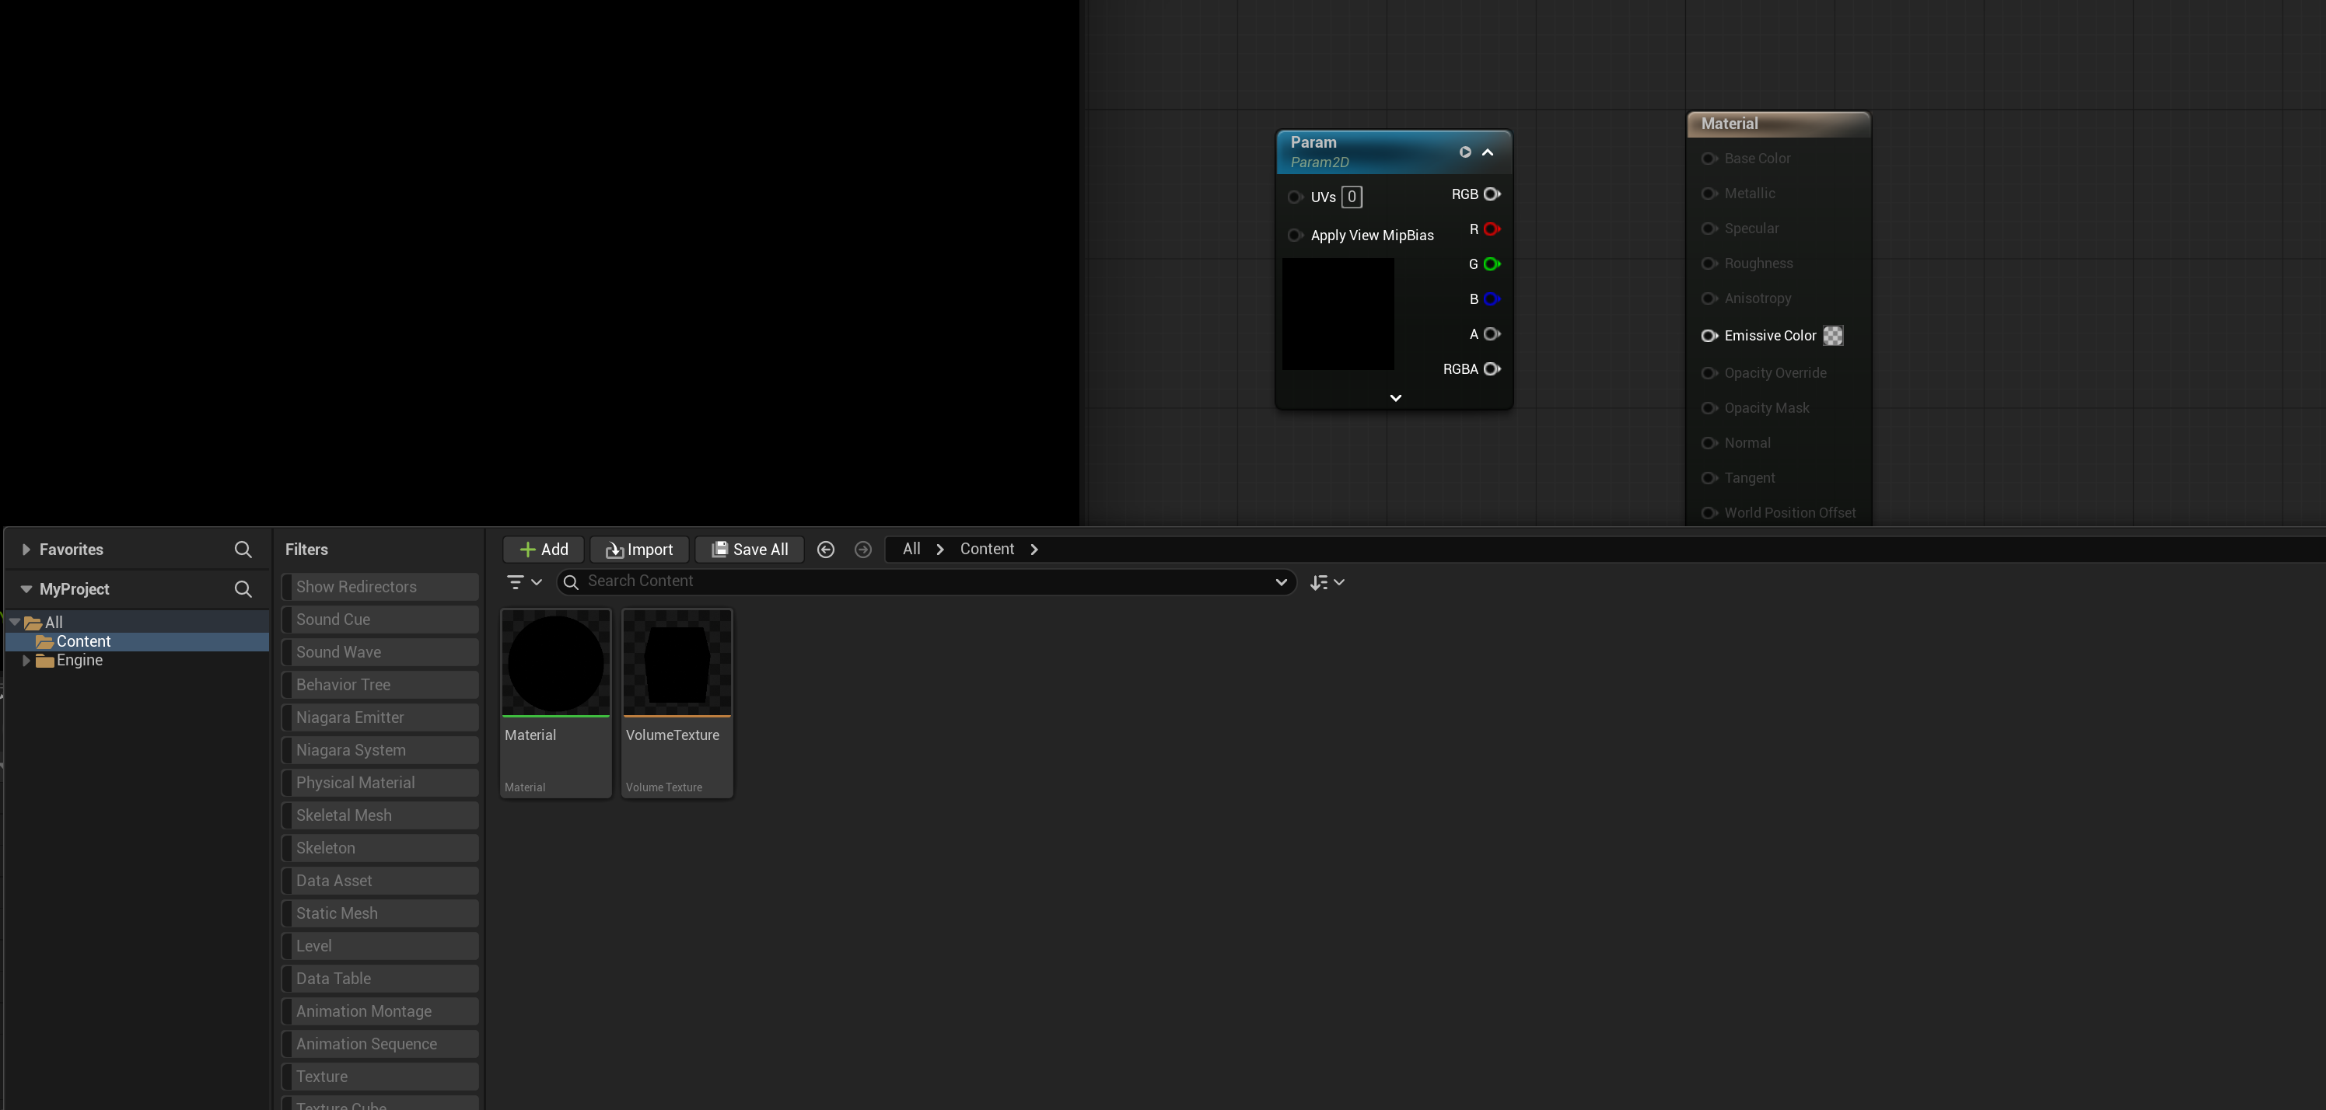Screen dimensions: 2326x1110
Task: Select the Content breadcrumb path item
Action: click(x=987, y=549)
